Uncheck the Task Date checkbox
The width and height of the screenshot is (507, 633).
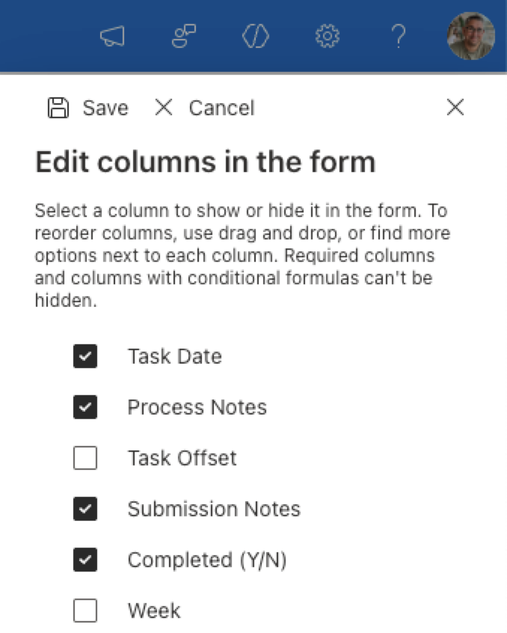[85, 356]
